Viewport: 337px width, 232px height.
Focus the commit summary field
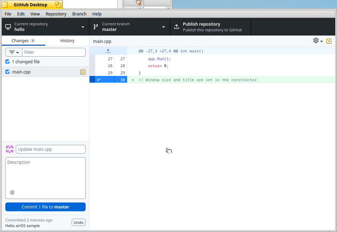pyautogui.click(x=51, y=149)
